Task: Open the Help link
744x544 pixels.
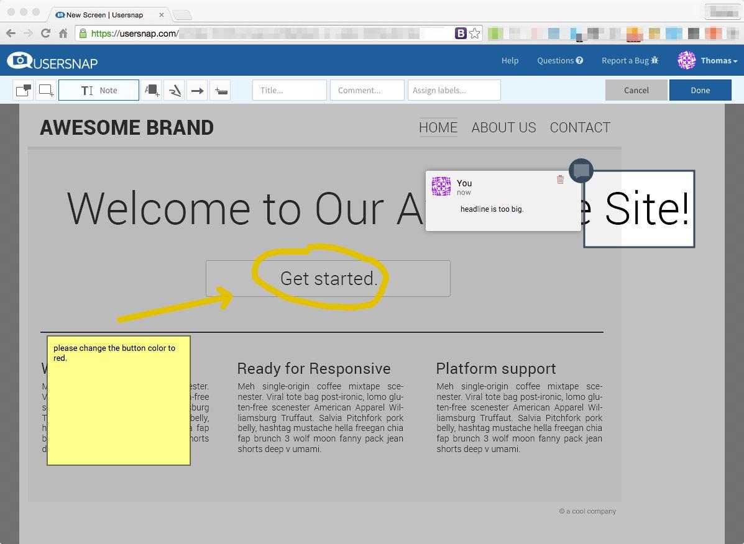Action: click(x=510, y=60)
